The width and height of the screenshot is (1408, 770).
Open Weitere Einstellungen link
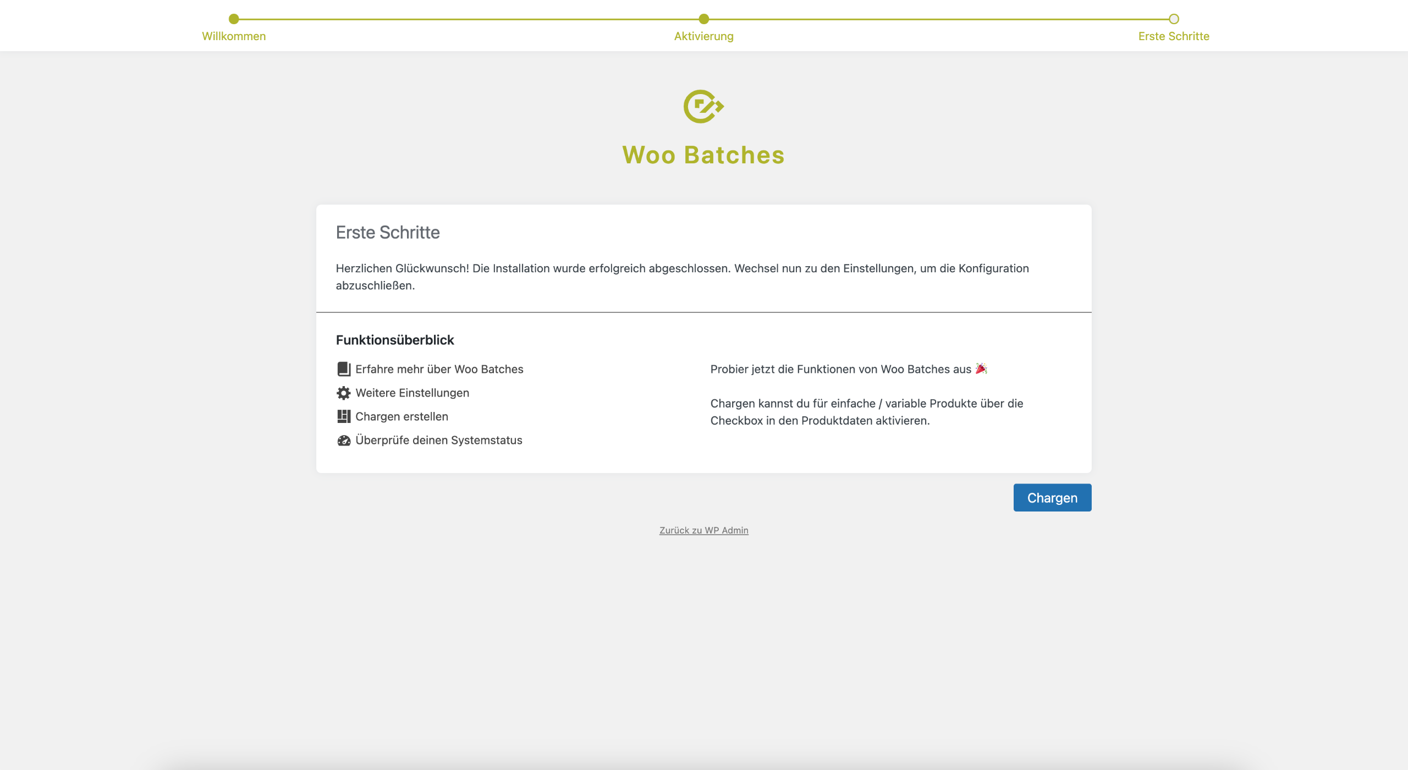tap(412, 393)
